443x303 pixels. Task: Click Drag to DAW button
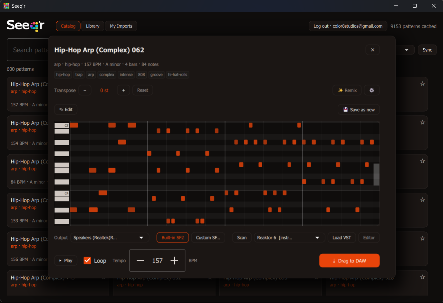click(x=349, y=260)
